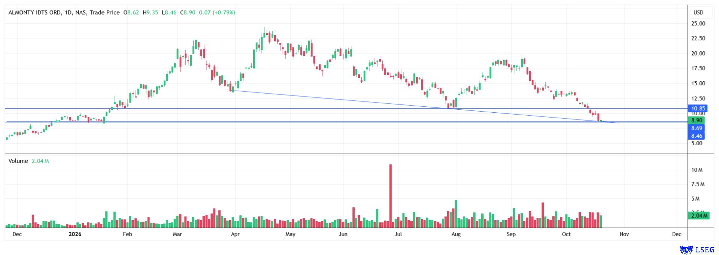Open the USD currency selector
This screenshot has width=719, height=255.
point(698,12)
